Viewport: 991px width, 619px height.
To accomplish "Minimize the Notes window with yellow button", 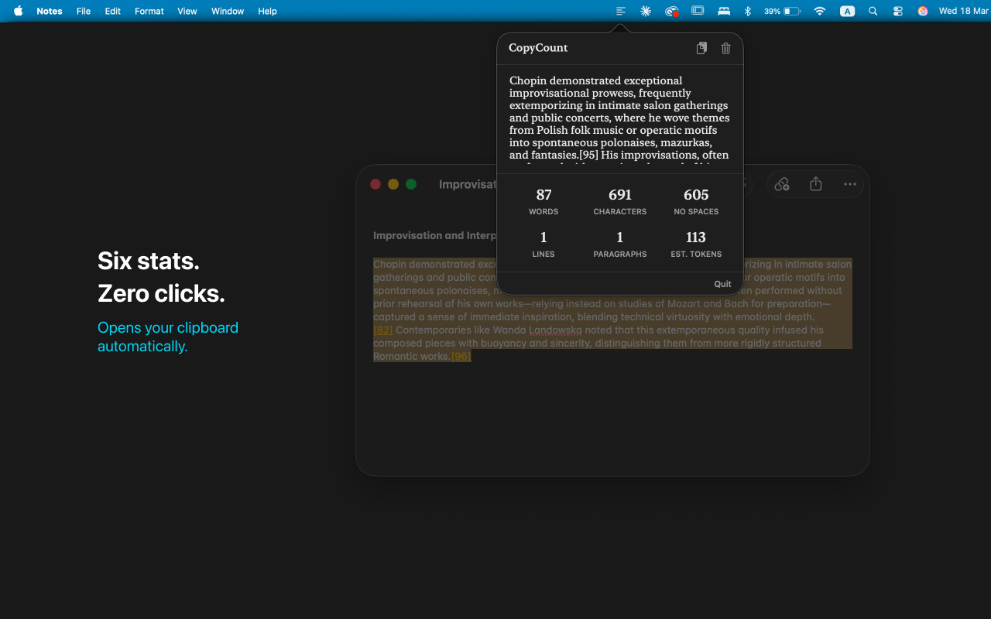I will tap(393, 184).
